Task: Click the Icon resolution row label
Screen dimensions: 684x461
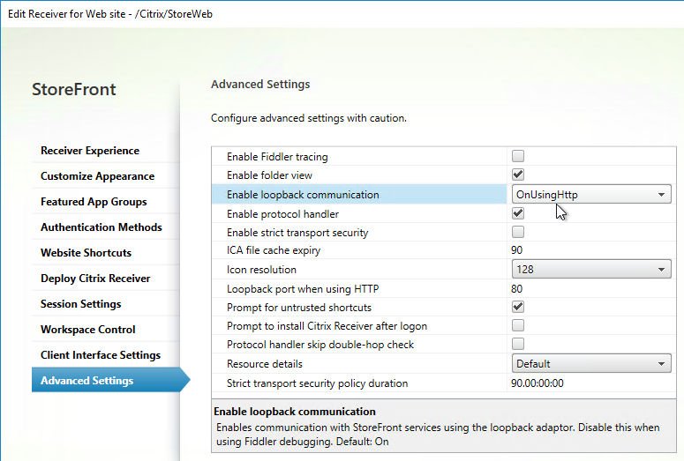Action: pyautogui.click(x=261, y=270)
